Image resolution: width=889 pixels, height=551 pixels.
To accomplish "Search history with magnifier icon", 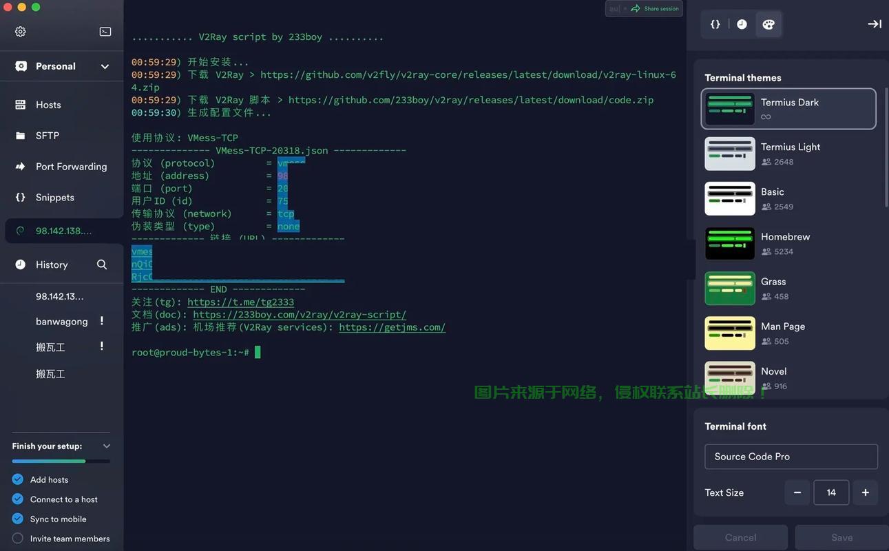I will point(102,264).
